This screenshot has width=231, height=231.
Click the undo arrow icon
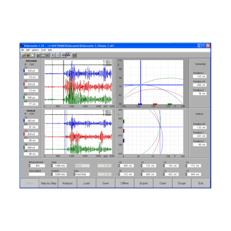tap(53, 55)
